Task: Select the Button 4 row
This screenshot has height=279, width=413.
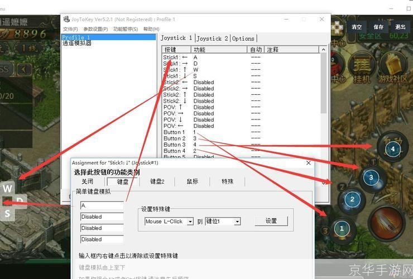Action: (240, 151)
